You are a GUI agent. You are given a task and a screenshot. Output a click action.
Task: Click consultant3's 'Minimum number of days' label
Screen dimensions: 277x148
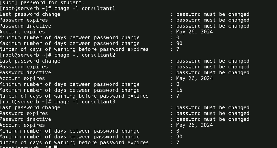(x=70, y=131)
